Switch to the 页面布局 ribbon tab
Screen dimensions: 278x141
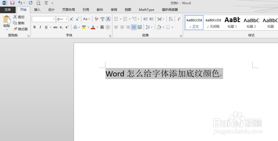pos(68,10)
